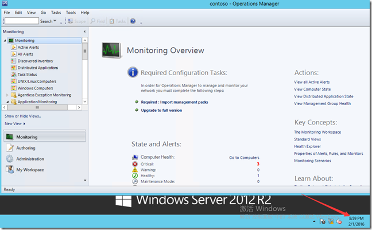Viewport: 372px width, 230px height.
Task: Click the Discovered Inventory grid icon
Action: click(x=14, y=61)
